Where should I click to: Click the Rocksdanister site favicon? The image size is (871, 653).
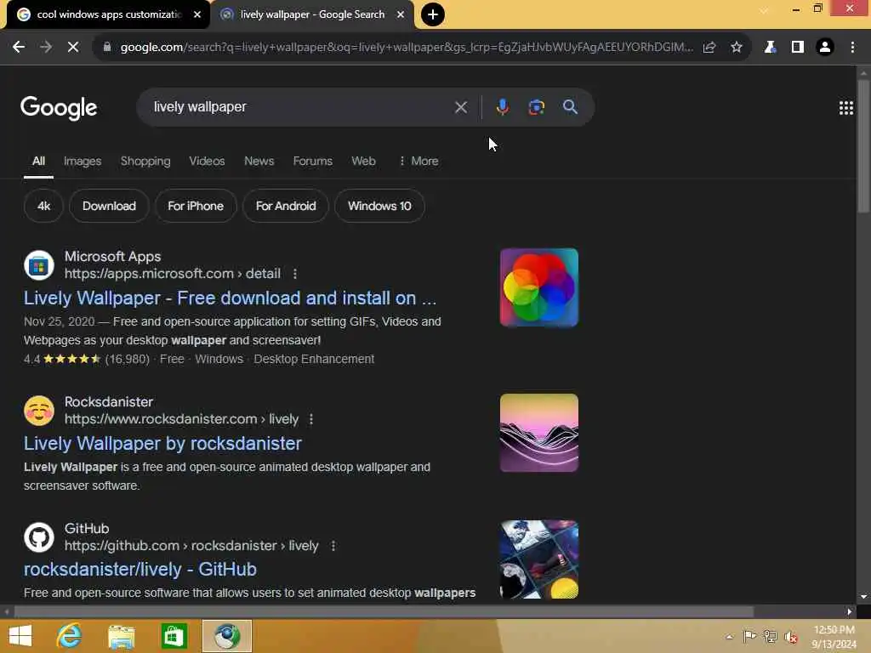click(x=39, y=411)
